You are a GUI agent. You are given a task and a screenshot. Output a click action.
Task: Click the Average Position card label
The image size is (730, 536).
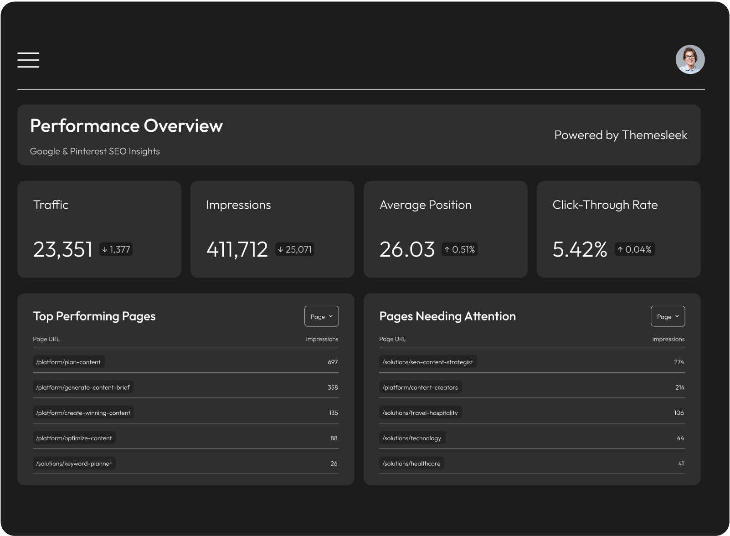point(426,205)
